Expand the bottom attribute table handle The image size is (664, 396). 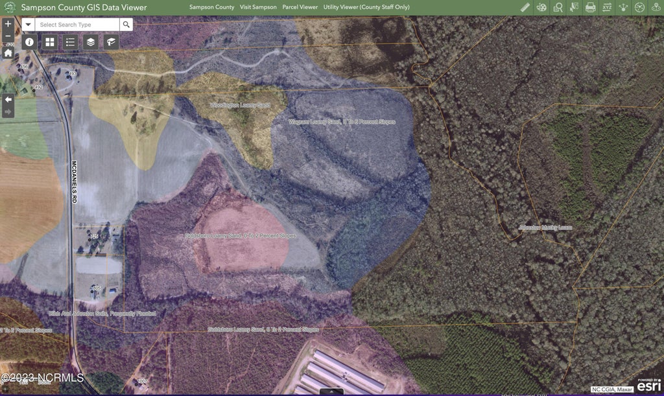click(331, 391)
